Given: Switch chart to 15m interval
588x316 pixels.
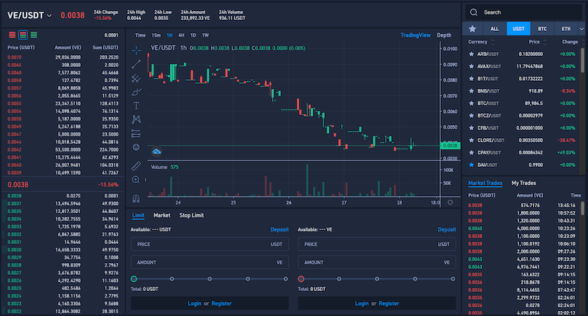Looking at the screenshot, I should pos(156,35).
